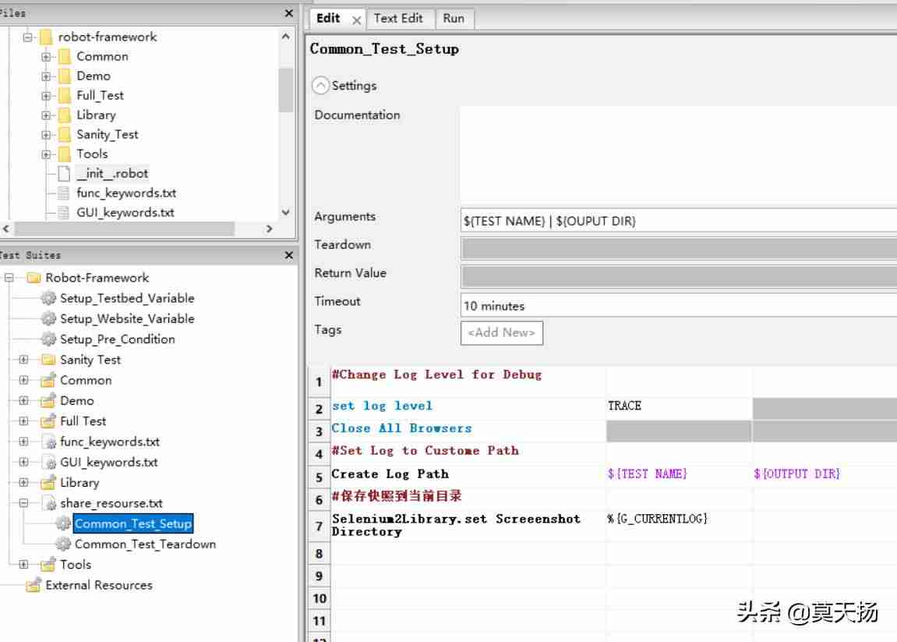Click the Timeout field showing 10 minutes
This screenshot has height=642, width=897.
[679, 306]
